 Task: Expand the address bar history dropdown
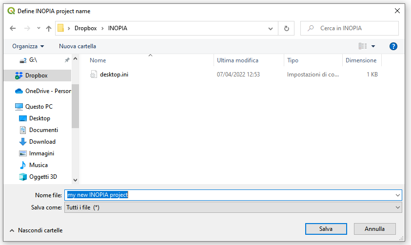click(x=271, y=29)
